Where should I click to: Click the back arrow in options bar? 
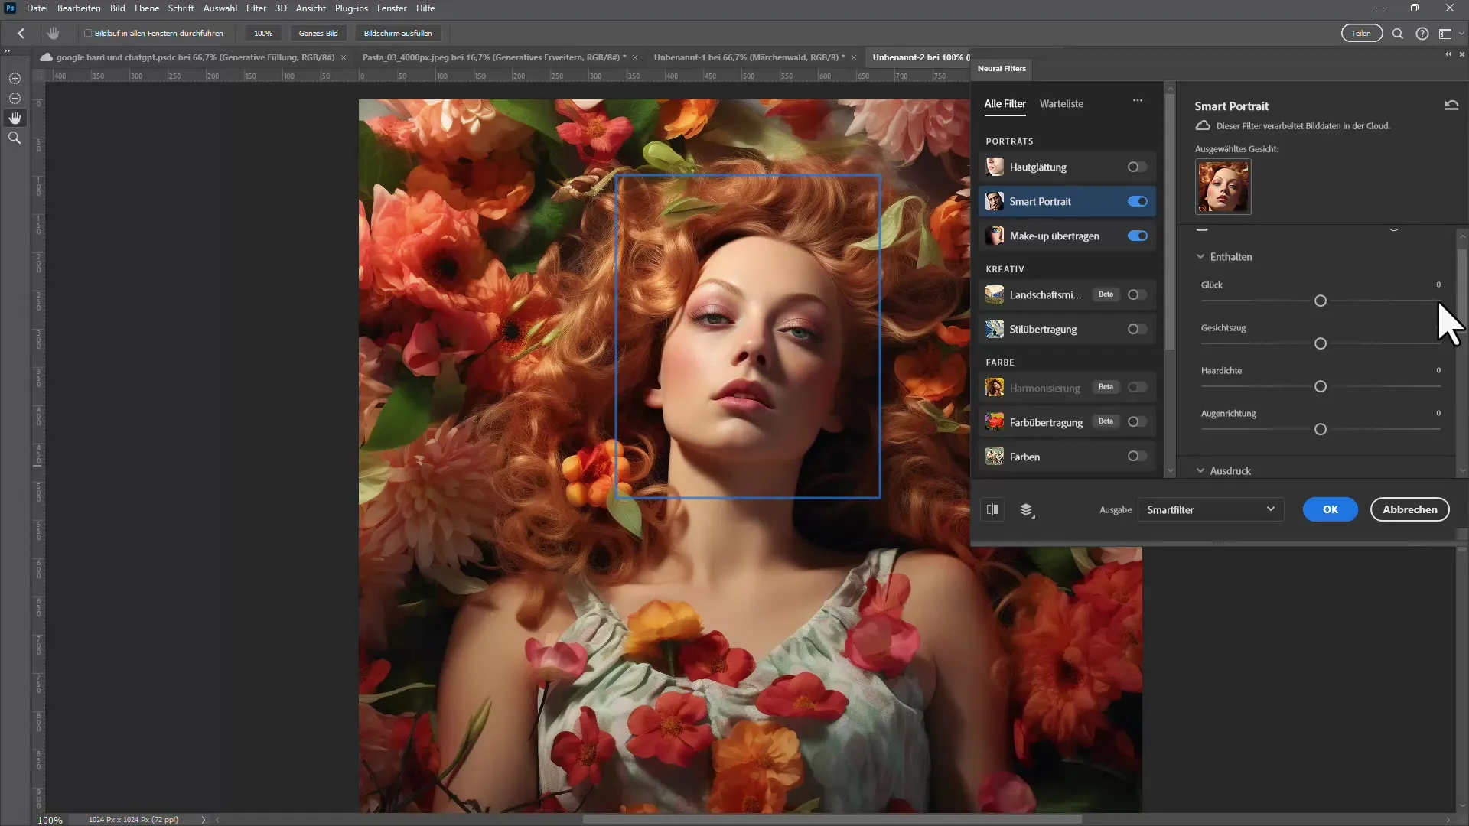click(21, 33)
